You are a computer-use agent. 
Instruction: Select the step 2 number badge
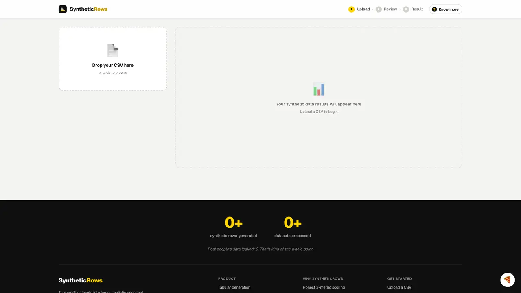[x=379, y=9]
